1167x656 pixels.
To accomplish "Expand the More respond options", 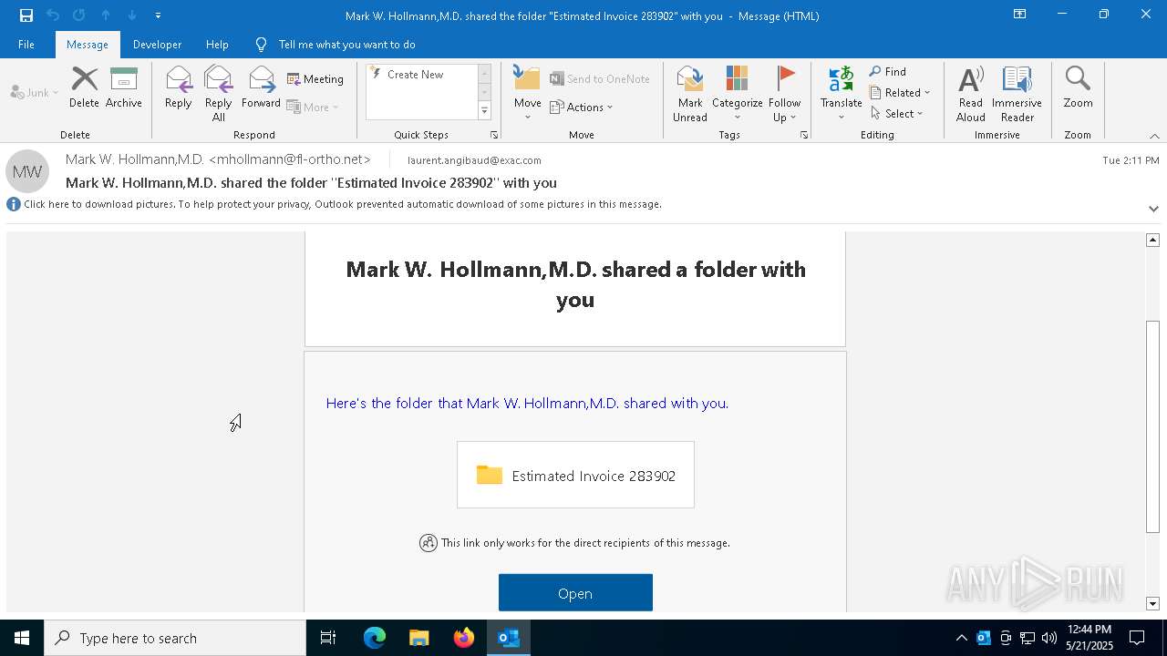I will tap(313, 107).
